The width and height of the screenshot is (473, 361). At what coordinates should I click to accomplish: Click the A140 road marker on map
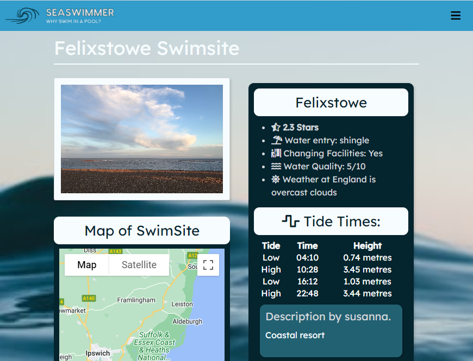(89, 299)
